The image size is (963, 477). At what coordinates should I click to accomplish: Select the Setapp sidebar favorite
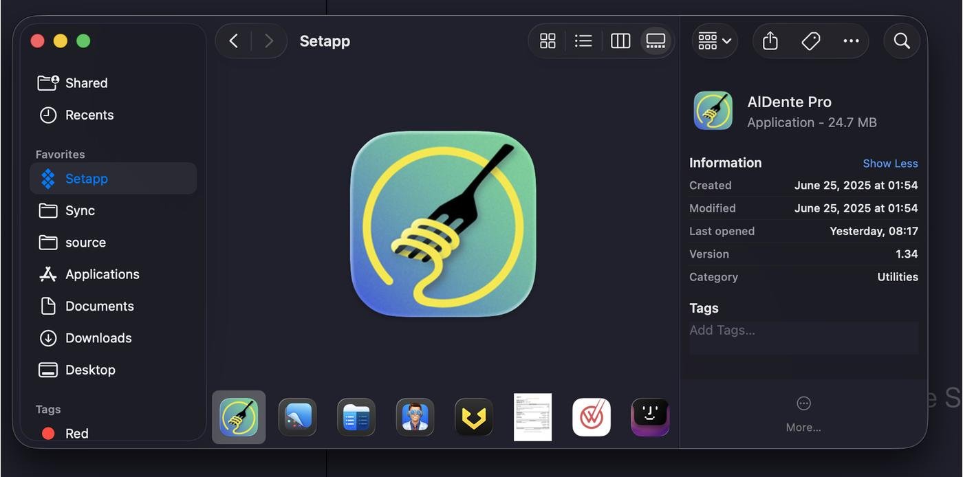point(113,179)
